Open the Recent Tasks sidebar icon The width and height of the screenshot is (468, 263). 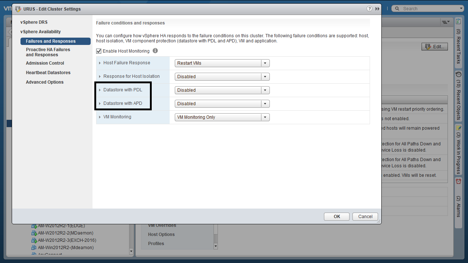point(458,22)
